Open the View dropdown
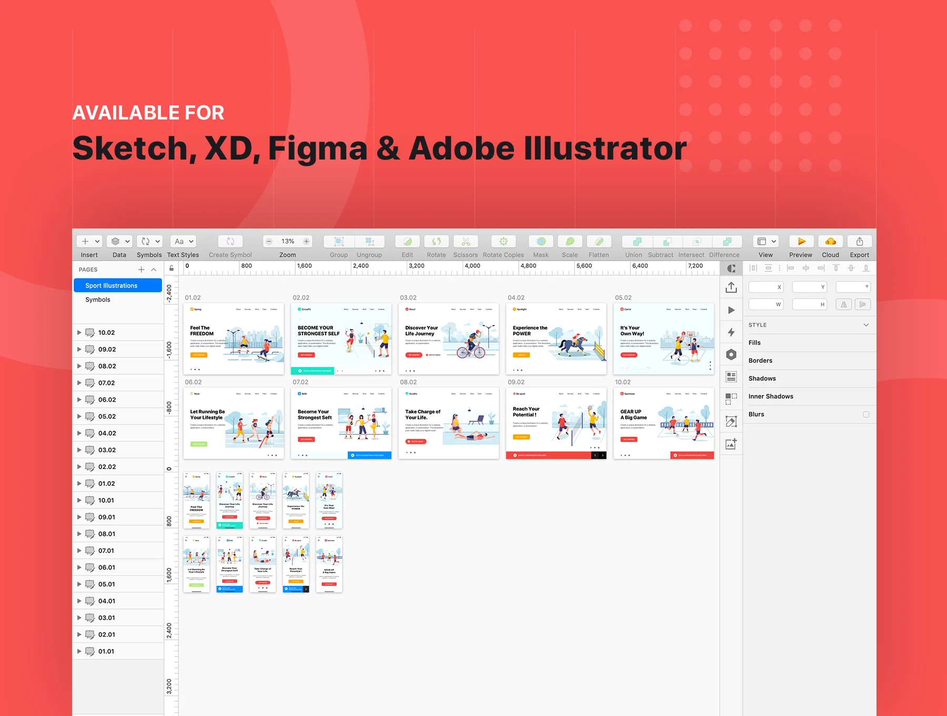Screen dimensions: 947x716 click(x=766, y=241)
